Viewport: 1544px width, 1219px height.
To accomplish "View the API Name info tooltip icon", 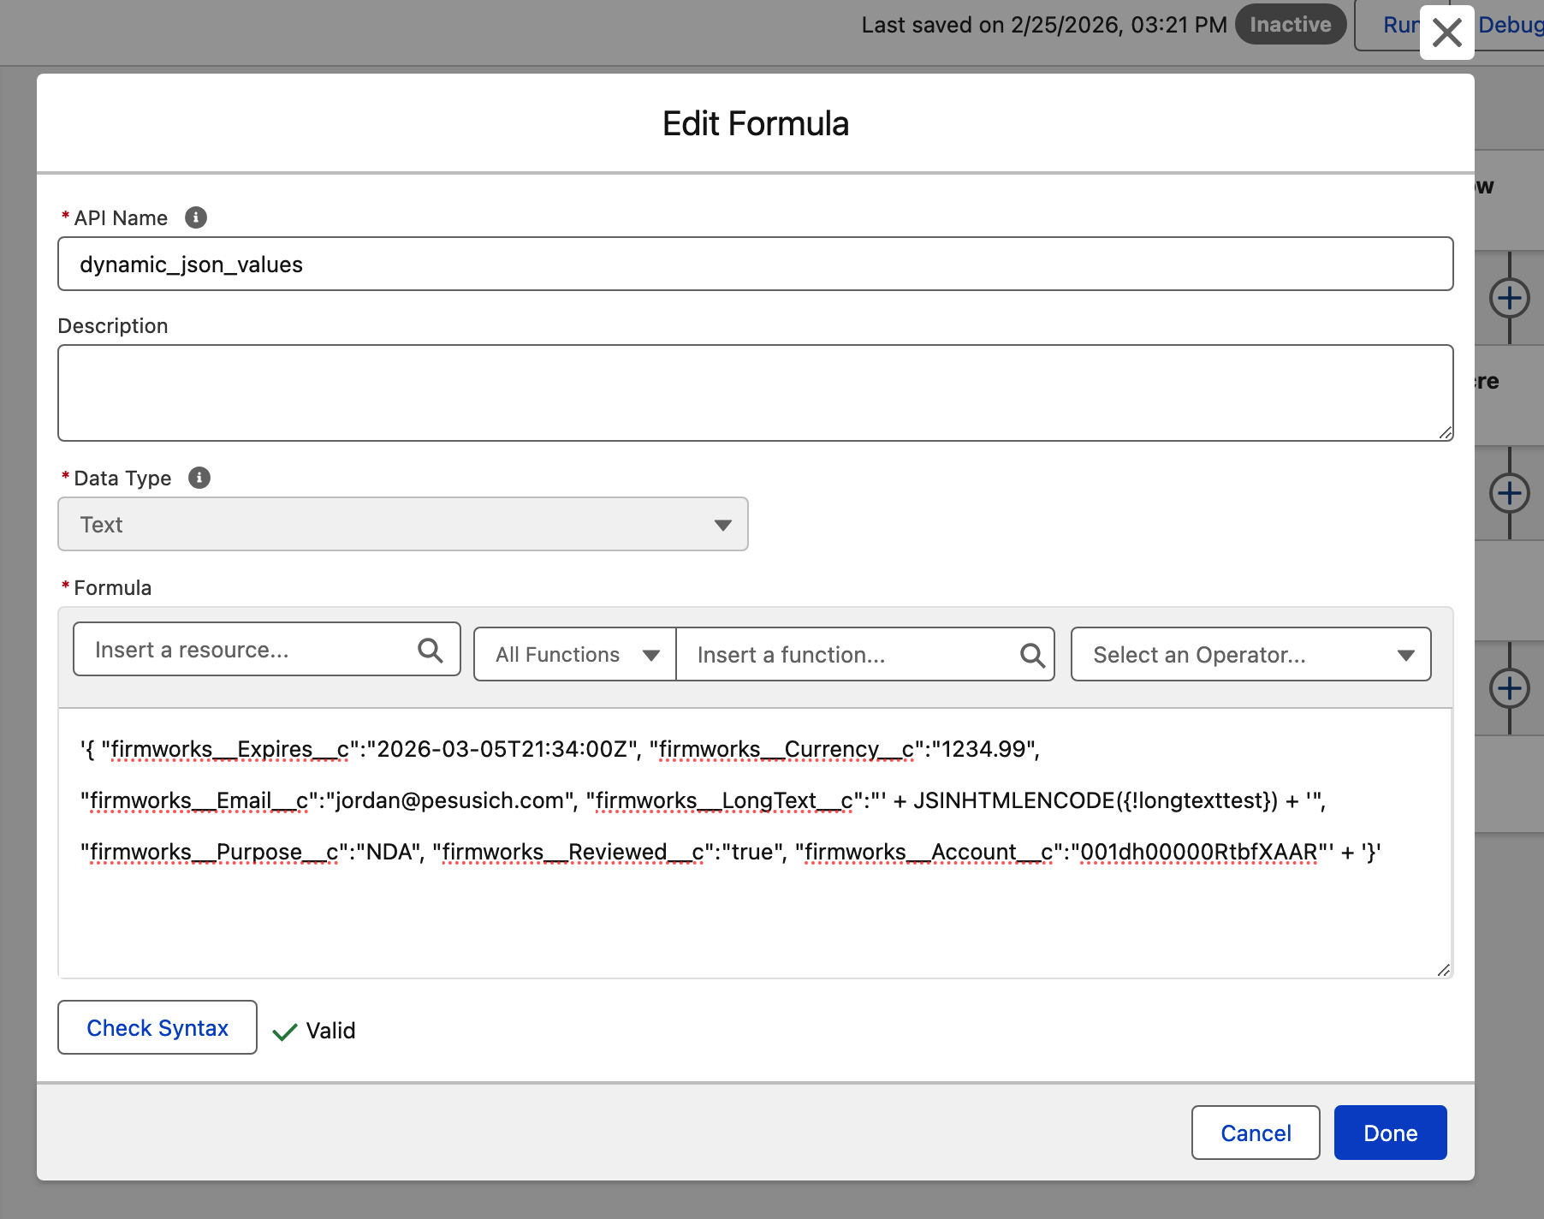I will pyautogui.click(x=195, y=217).
